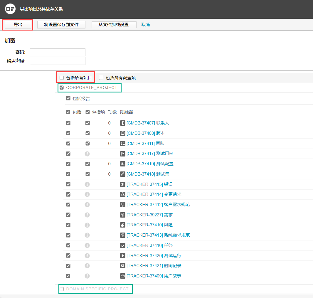Click the 团队 tracker people icon
The height and width of the screenshot is (298, 313).
tap(122, 144)
